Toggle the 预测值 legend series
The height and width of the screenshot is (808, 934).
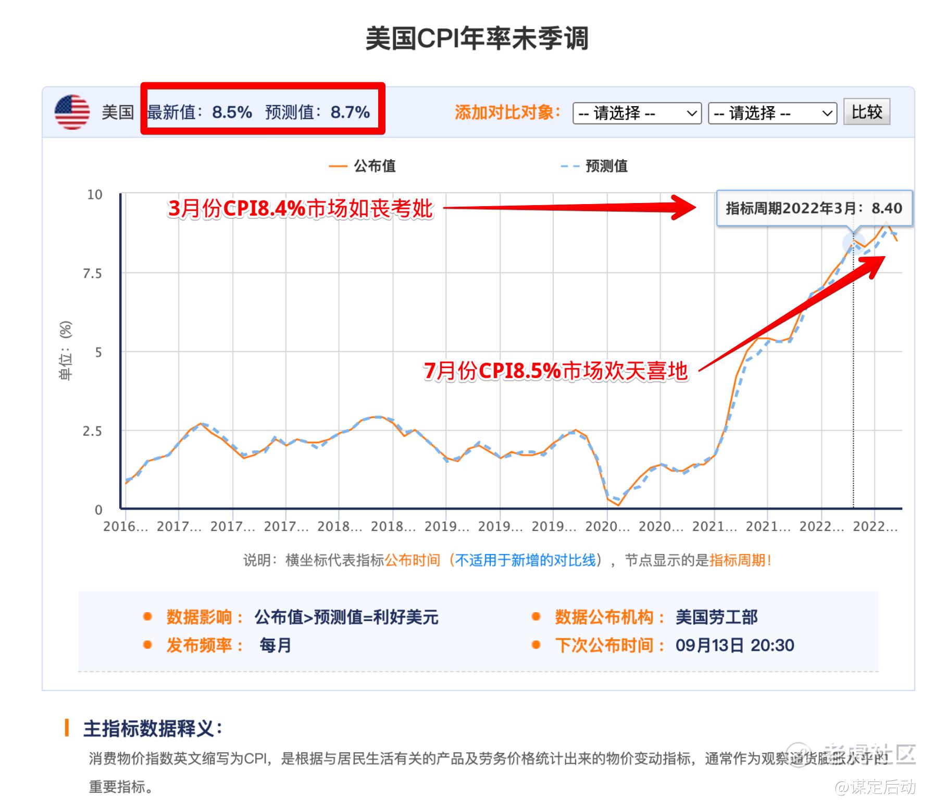tap(594, 166)
